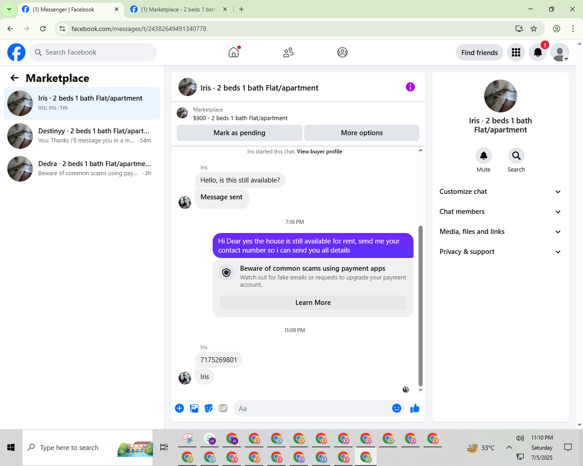Open Chrome browser menu (three dots)
Screen dimensions: 583x466
(x=573, y=29)
